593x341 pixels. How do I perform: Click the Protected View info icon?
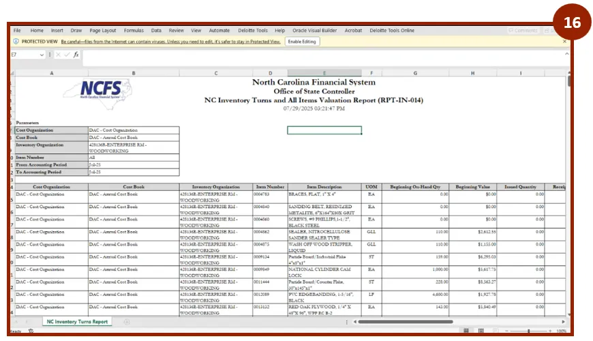pos(15,42)
